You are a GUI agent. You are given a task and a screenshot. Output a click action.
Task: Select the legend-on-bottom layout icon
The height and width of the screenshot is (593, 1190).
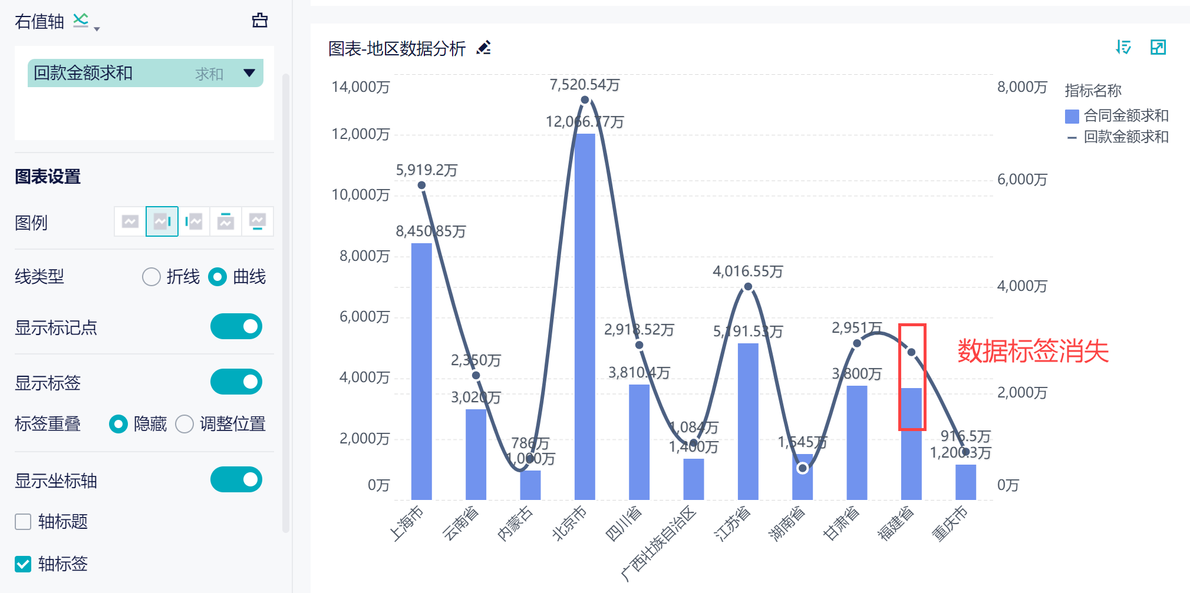pos(258,221)
